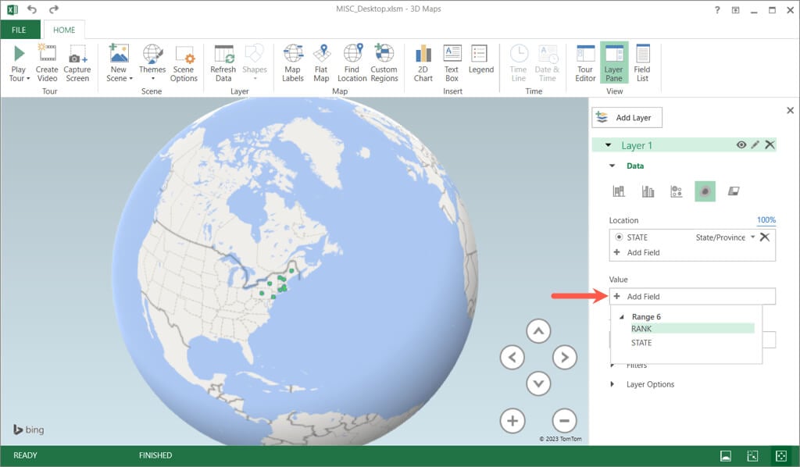The image size is (800, 467).
Task: Insert a Text Box
Action: (x=452, y=63)
